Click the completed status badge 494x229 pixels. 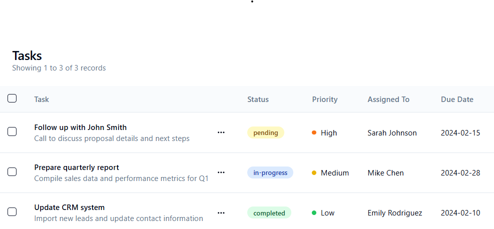point(269,213)
